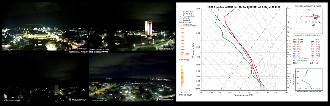Open the bottom-left castle building webcam view
The width and height of the screenshot is (330, 106).
click(x=45, y=77)
